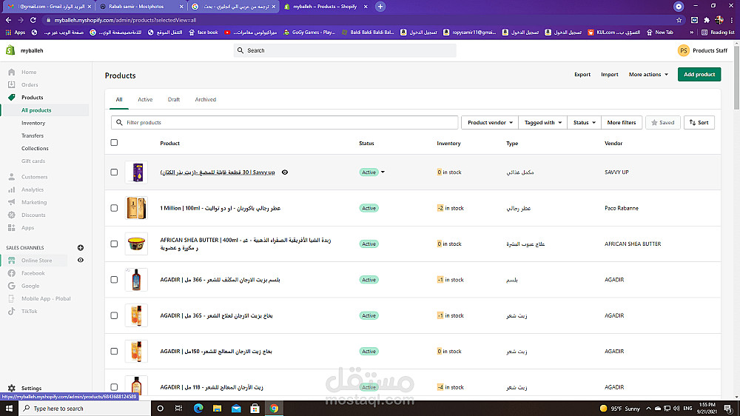The height and width of the screenshot is (416, 740).
Task: Open Mail app from taskbar
Action: [x=236, y=409]
